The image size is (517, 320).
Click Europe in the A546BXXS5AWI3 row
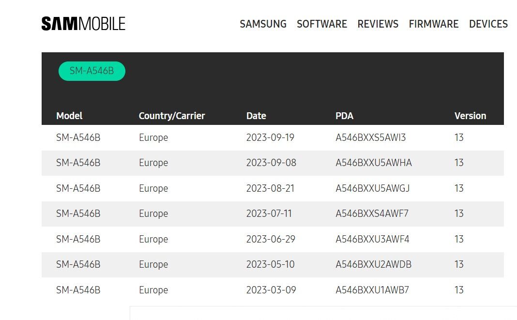tap(153, 138)
